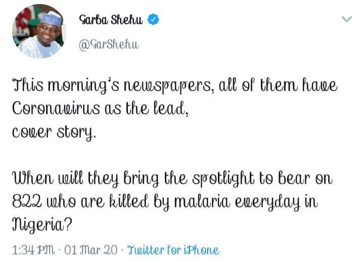This screenshot has width=364, height=262.
Task: Open the Garba Shehu display name
Action: tap(111, 20)
